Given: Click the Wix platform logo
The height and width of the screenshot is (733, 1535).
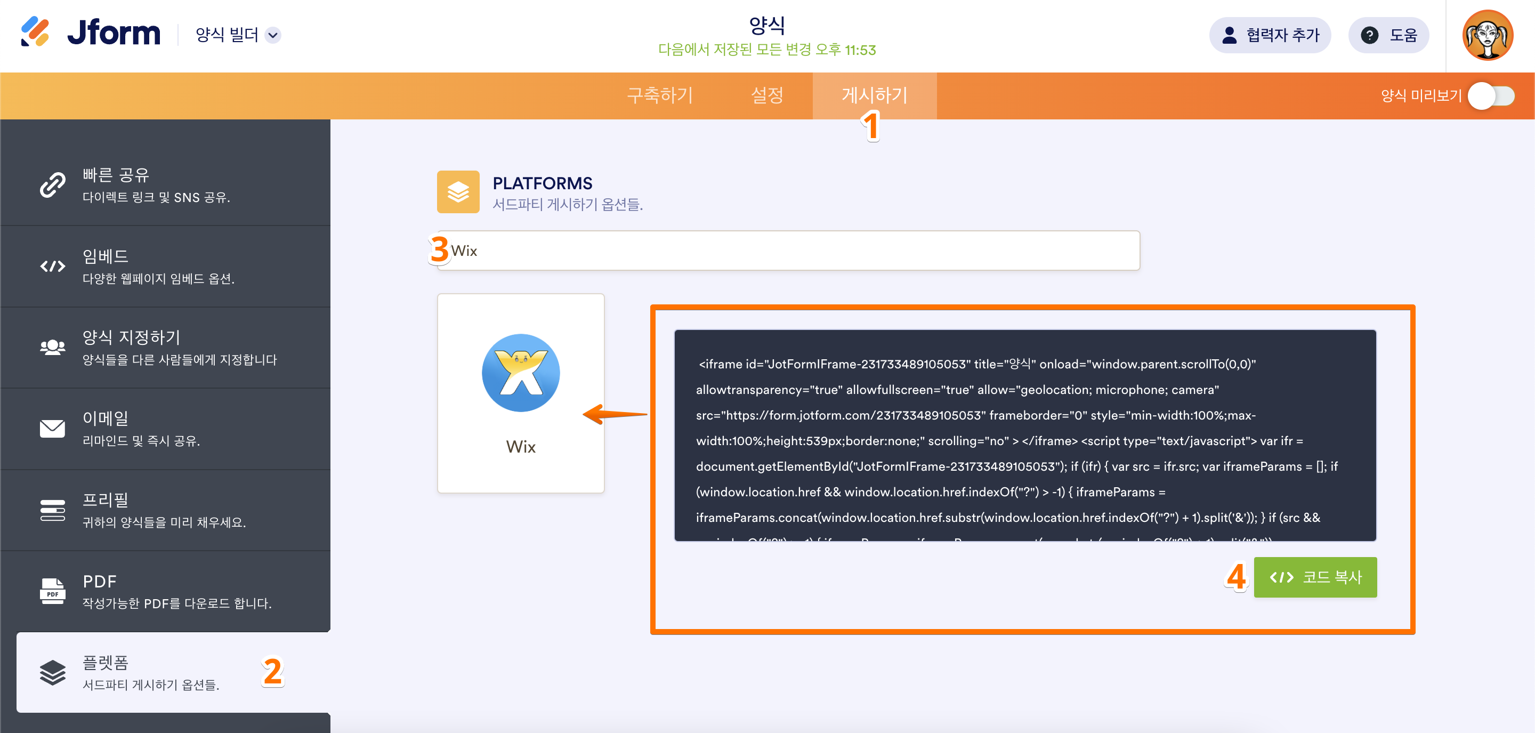Looking at the screenshot, I should [x=520, y=374].
